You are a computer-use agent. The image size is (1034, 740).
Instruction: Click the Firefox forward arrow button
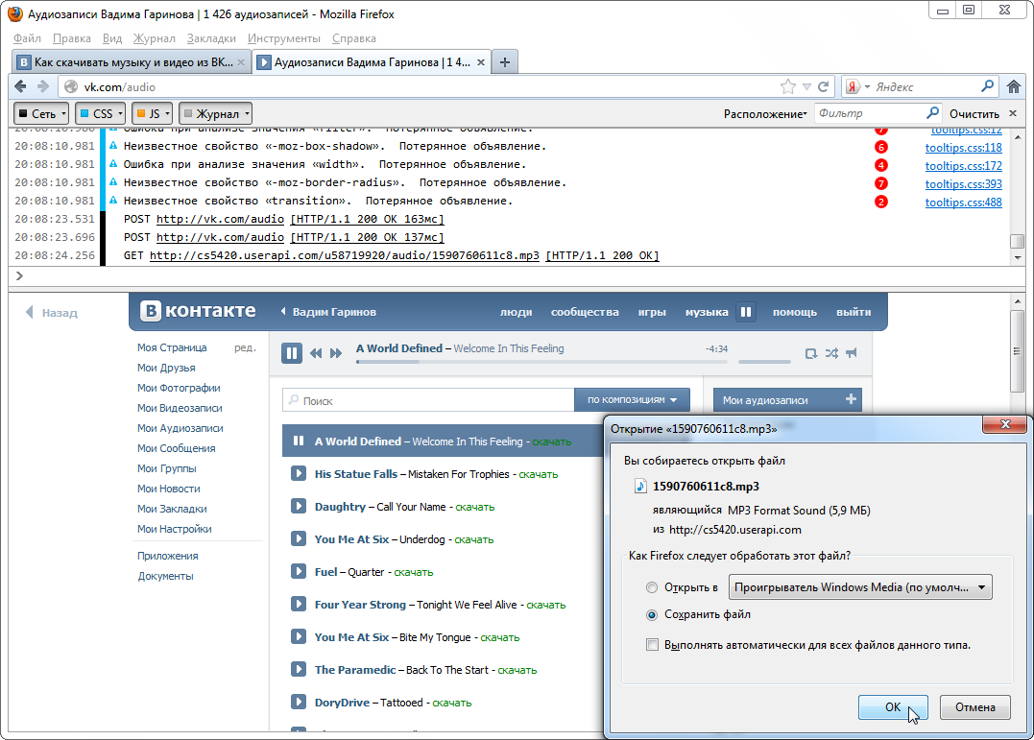point(43,86)
